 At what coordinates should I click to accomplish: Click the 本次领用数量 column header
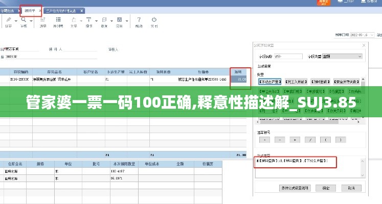tap(124, 164)
